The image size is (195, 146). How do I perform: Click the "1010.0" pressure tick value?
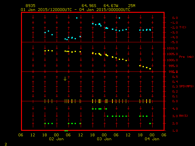click(172, 48)
